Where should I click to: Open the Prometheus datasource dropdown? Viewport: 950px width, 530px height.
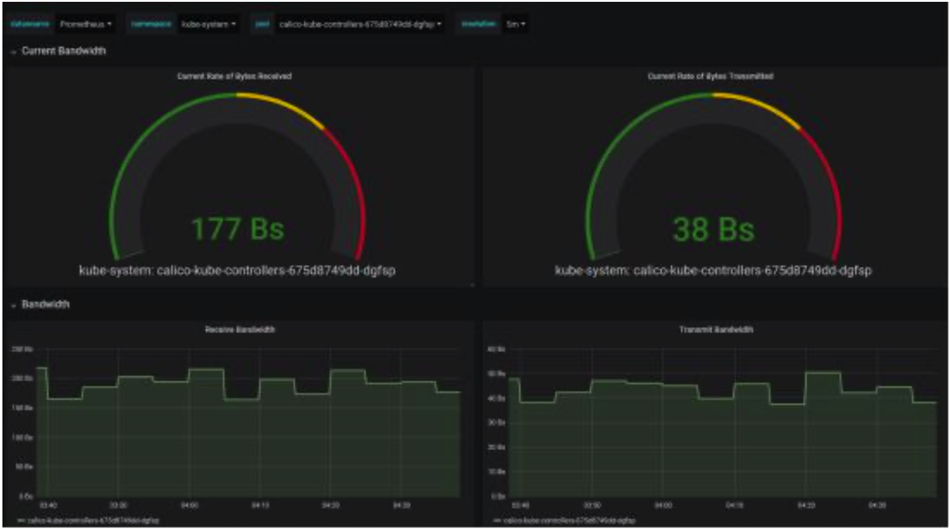(85, 24)
